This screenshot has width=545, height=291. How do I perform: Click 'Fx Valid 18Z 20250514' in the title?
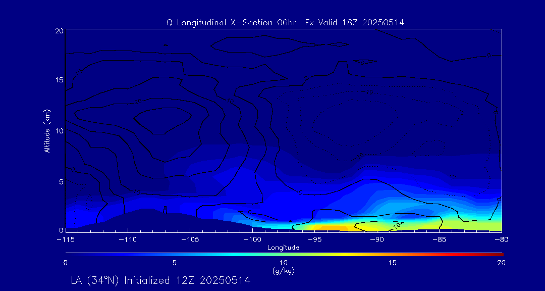click(355, 22)
